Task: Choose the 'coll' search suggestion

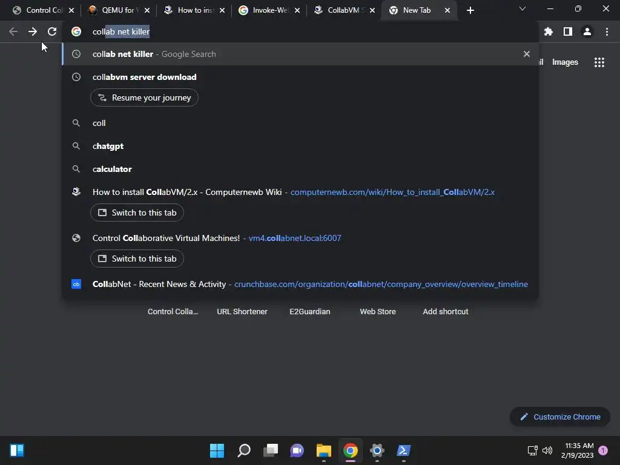Action: [300, 123]
